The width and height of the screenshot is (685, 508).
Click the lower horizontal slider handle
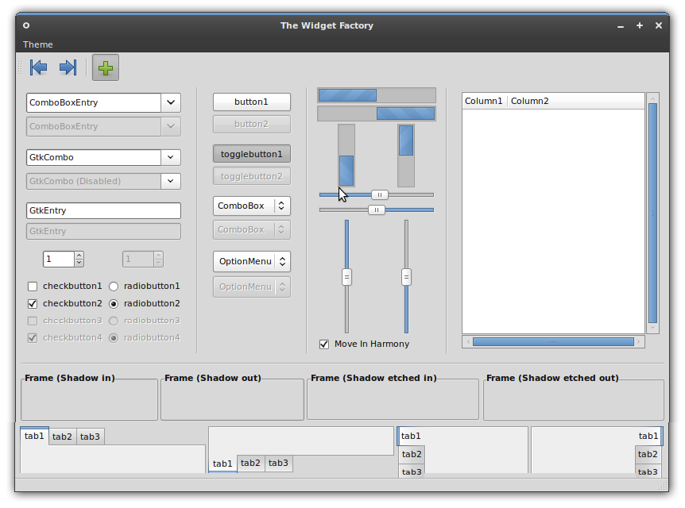point(377,210)
